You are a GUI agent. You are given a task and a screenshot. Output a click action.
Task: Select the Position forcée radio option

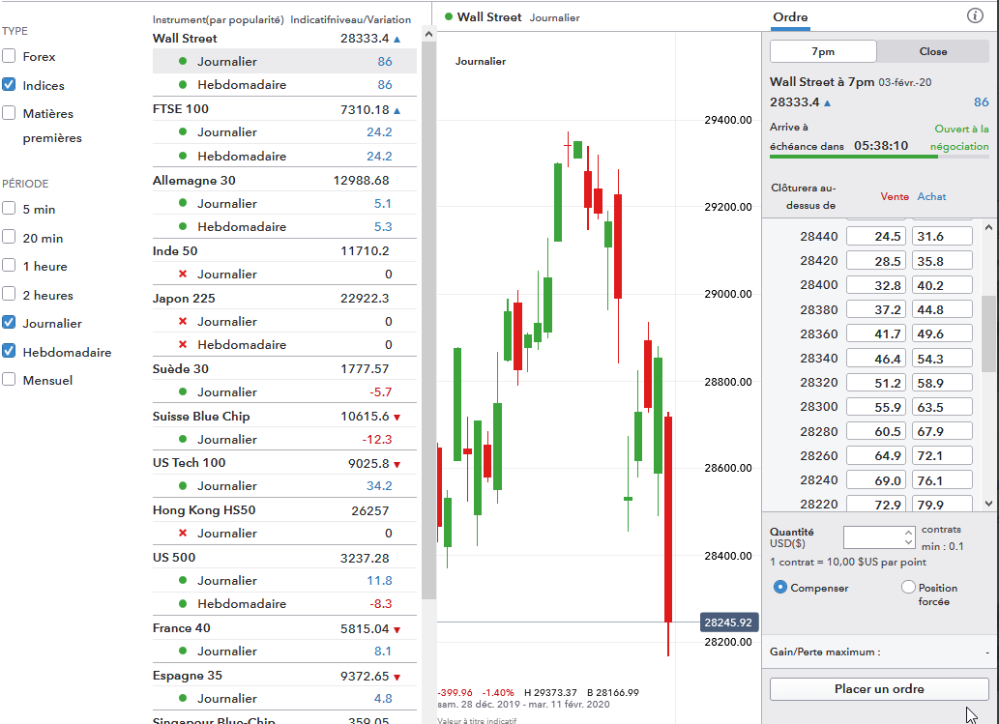pos(908,587)
